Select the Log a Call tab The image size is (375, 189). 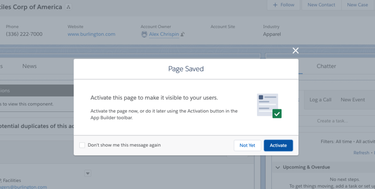320,100
